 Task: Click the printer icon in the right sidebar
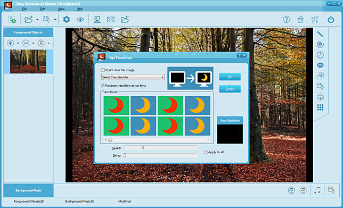320,97
